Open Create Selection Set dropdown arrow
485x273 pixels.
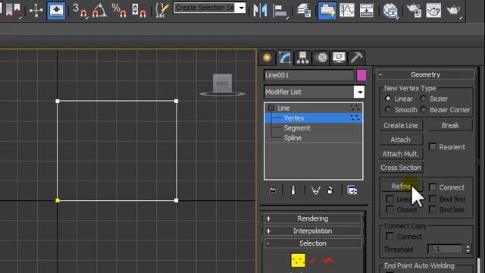click(x=241, y=8)
